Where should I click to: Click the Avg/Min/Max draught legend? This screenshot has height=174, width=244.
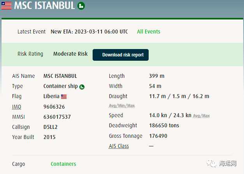click(x=122, y=105)
